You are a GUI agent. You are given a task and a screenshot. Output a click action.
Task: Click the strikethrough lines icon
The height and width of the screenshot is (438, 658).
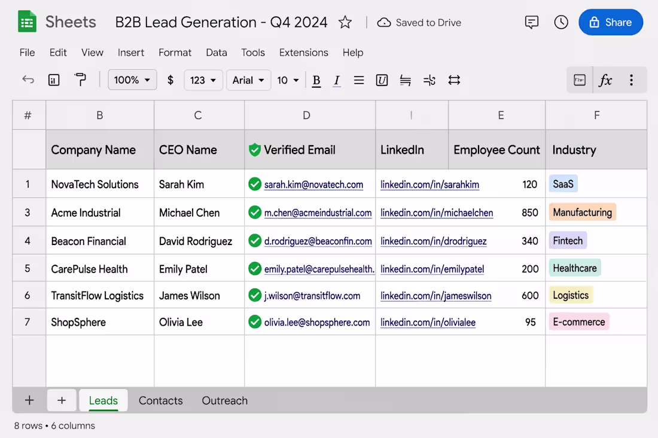coord(406,79)
